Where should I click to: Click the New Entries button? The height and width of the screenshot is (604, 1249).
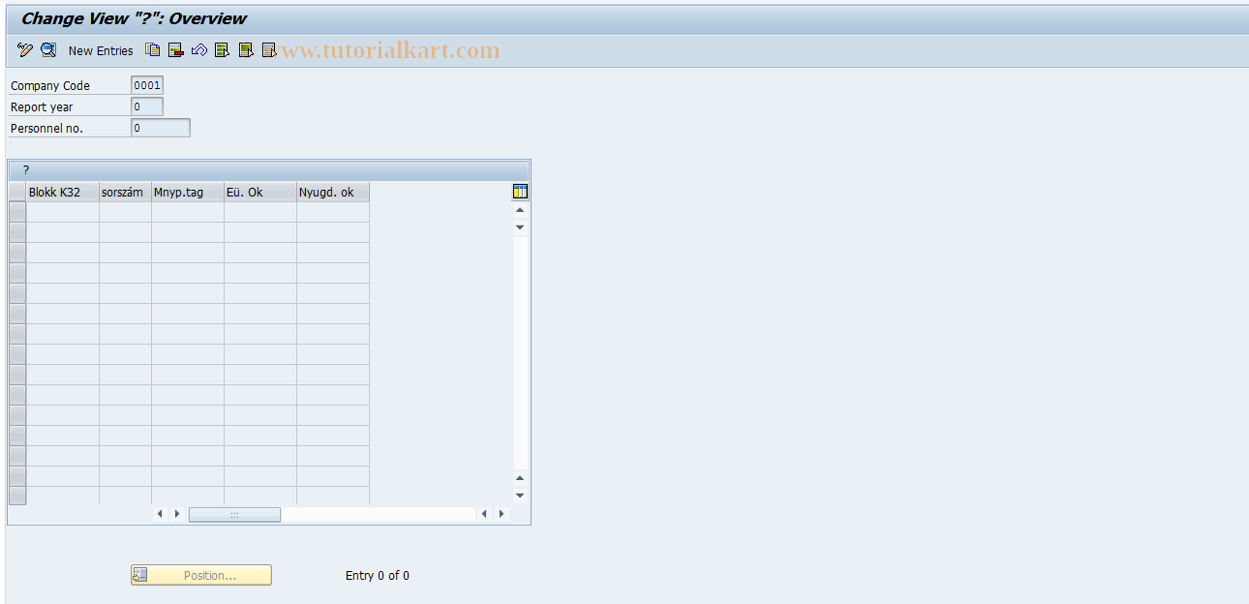(101, 50)
